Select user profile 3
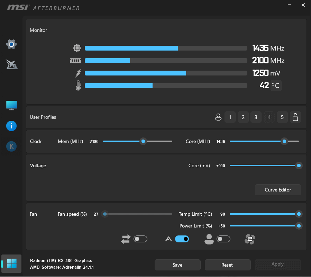 [256, 117]
